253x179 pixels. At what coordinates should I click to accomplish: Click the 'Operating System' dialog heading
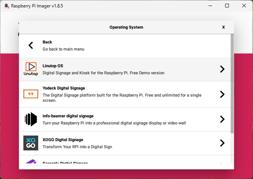click(x=126, y=27)
